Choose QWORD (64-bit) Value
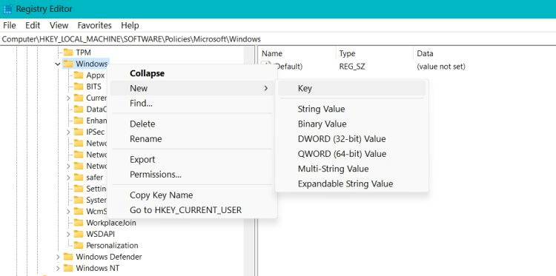 point(351,154)
